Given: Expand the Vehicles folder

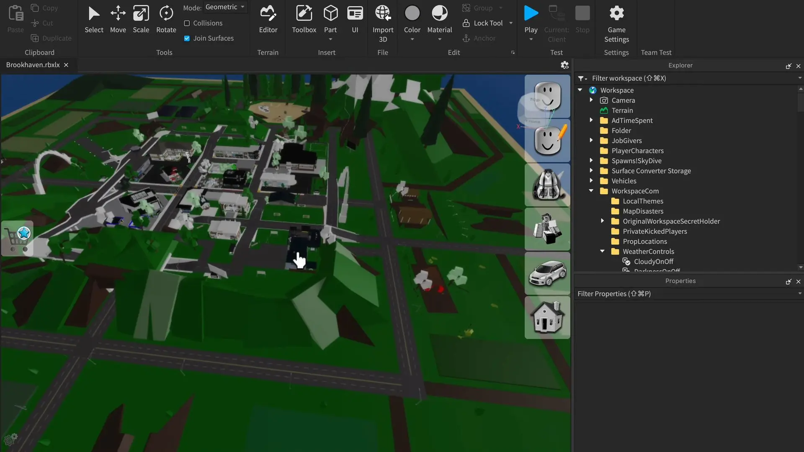Looking at the screenshot, I should [x=591, y=180].
